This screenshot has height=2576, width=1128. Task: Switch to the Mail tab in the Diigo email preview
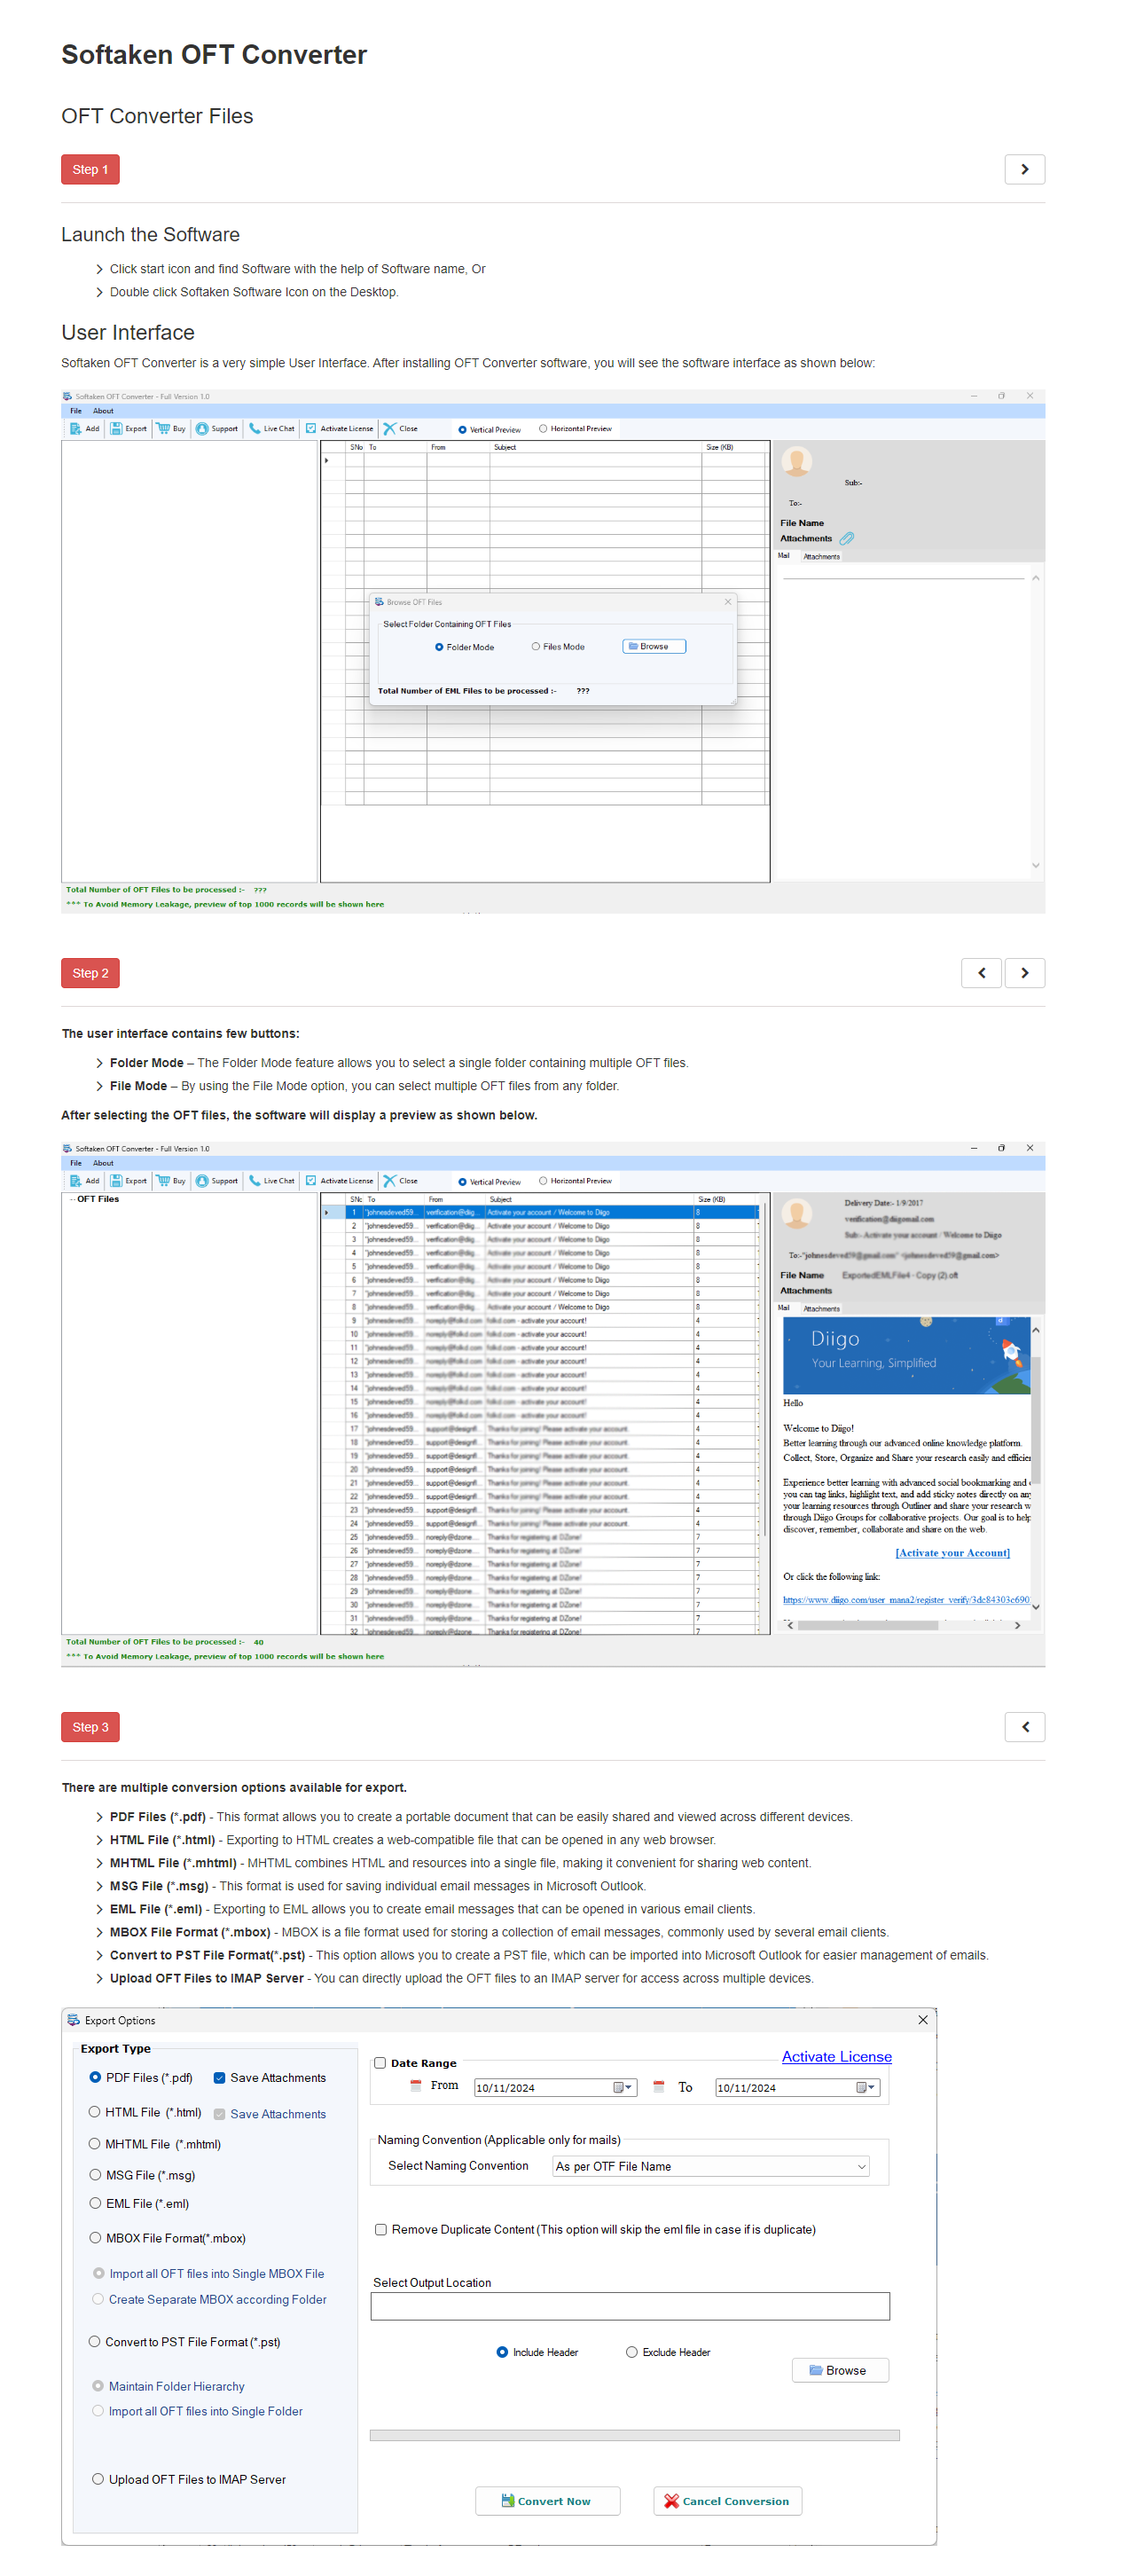tap(784, 1308)
